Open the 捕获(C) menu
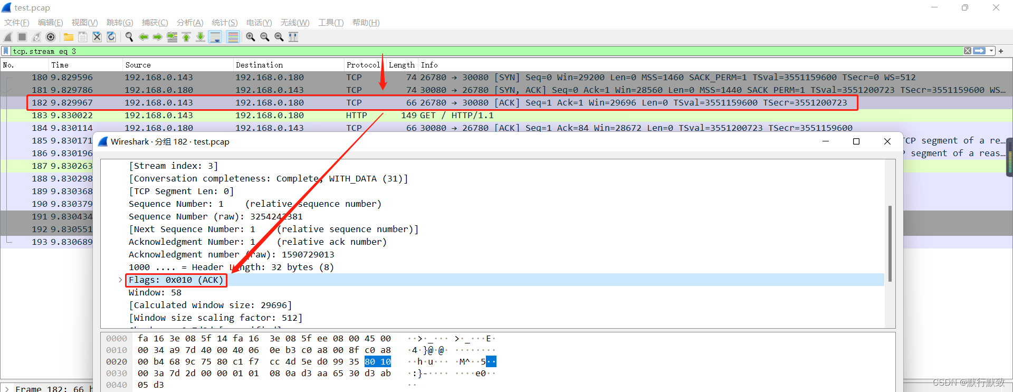The image size is (1013, 392). 155,23
